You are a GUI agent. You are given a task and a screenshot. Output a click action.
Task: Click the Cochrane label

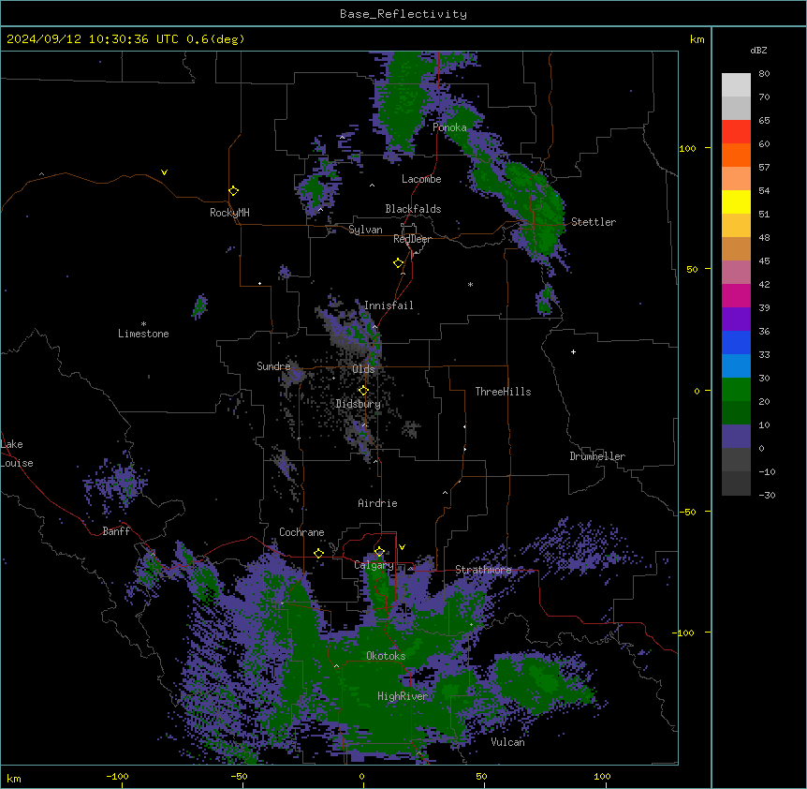[301, 532]
